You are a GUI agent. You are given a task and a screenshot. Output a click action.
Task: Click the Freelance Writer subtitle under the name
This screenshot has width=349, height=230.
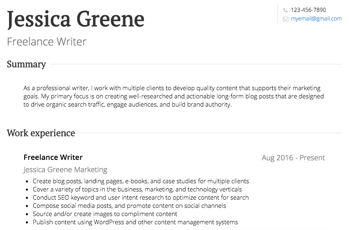[x=46, y=41]
